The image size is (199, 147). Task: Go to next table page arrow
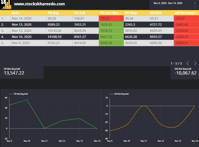coord(195,63)
